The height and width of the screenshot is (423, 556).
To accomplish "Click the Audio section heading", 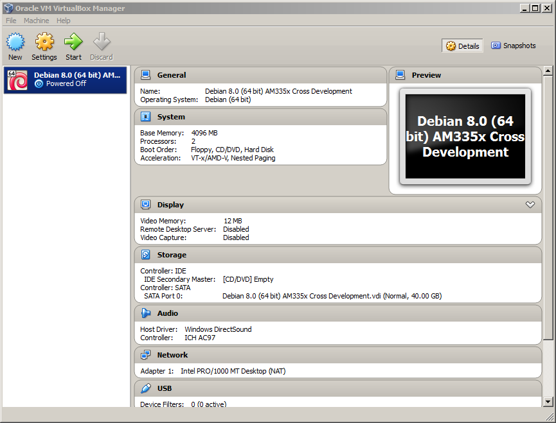I will tap(168, 313).
